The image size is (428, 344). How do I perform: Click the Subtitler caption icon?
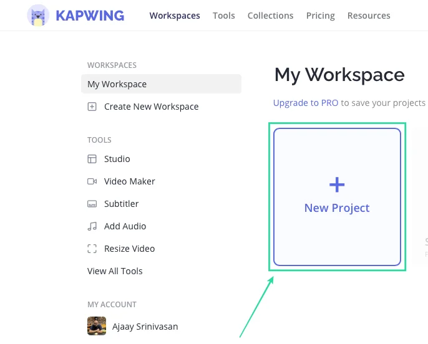92,204
